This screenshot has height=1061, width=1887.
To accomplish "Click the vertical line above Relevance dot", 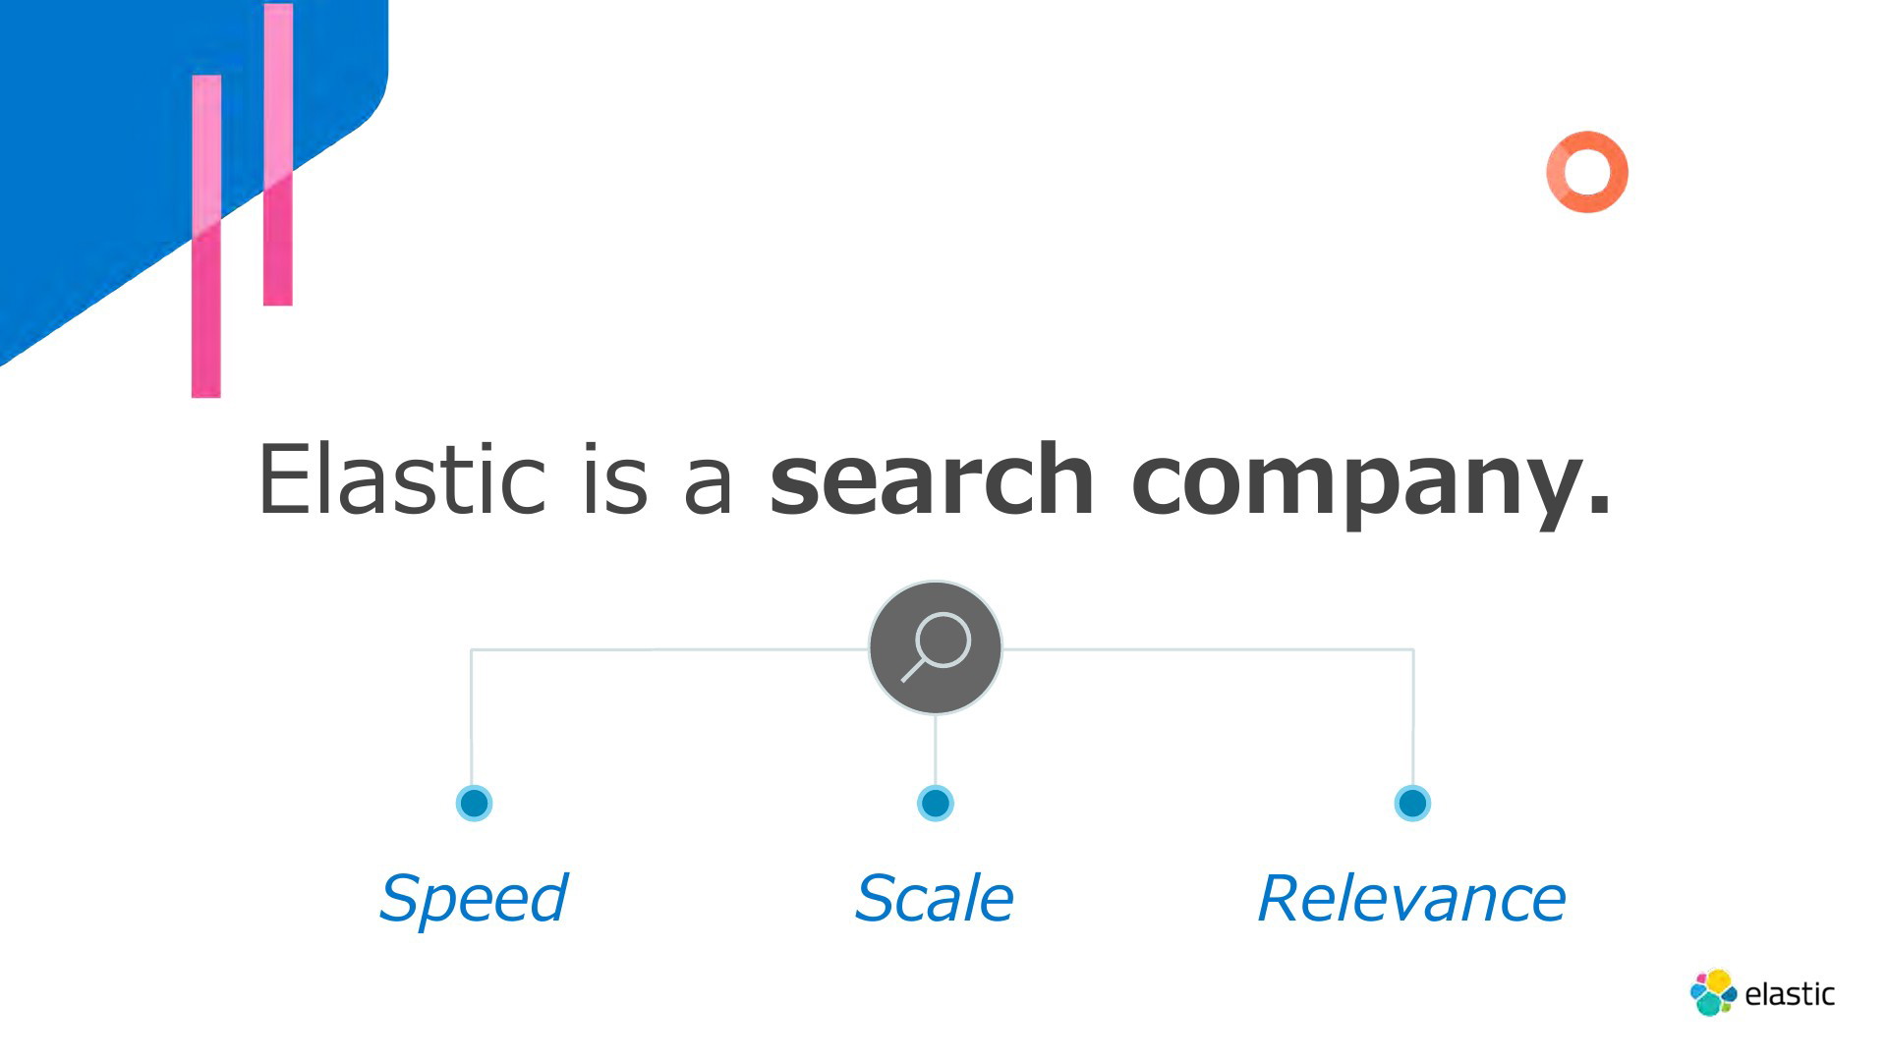I will pyautogui.click(x=1412, y=717).
